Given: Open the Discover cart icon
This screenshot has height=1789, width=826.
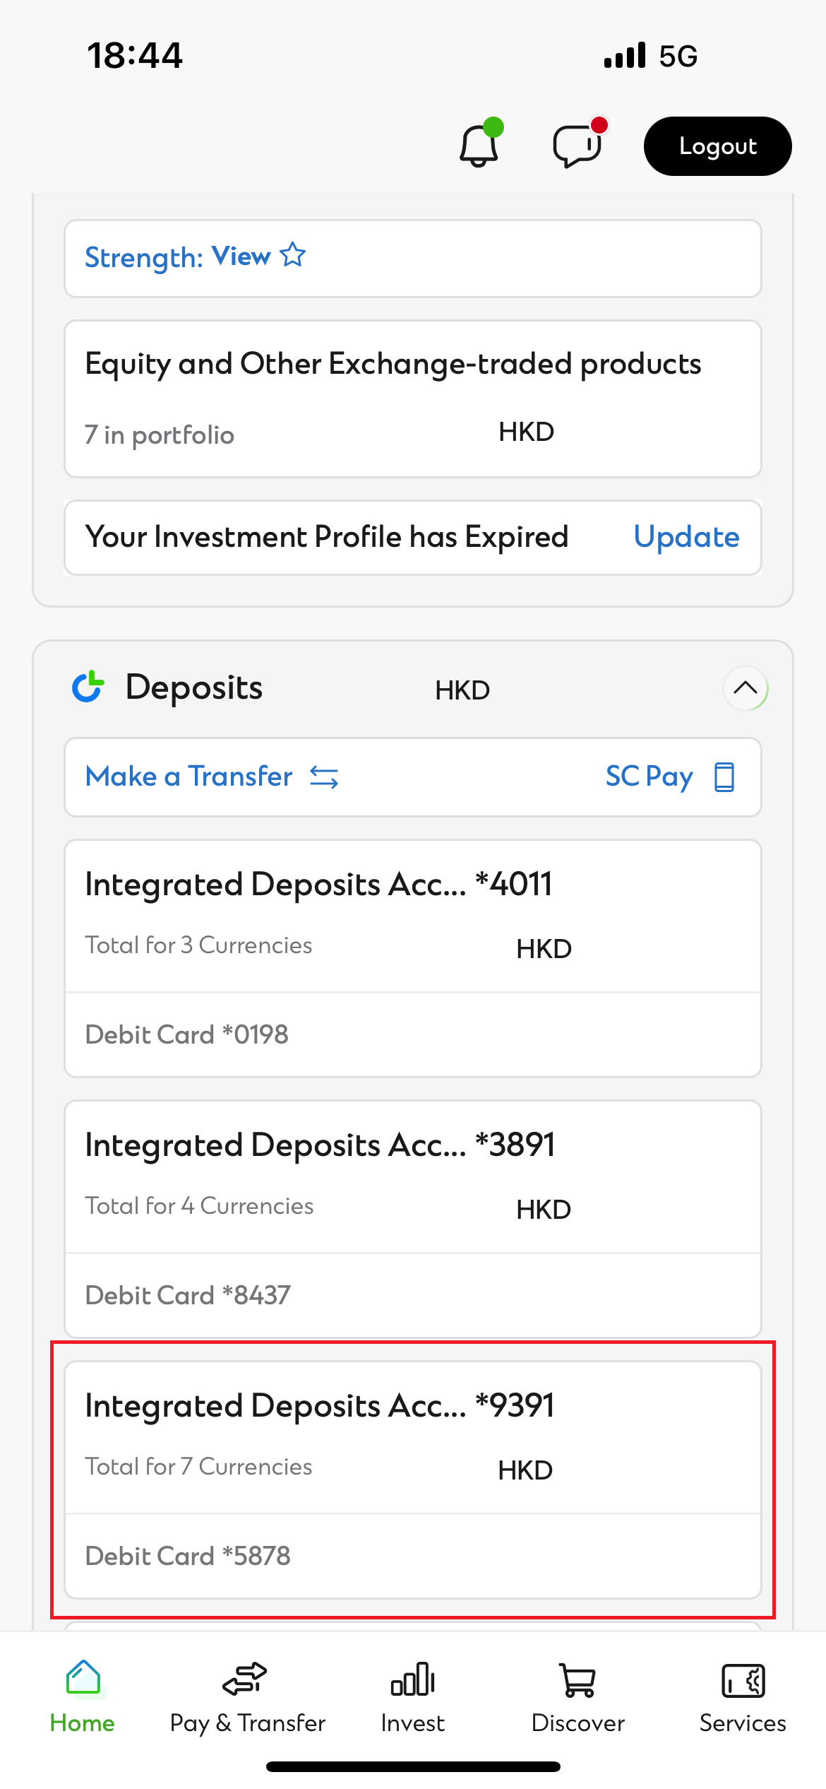Looking at the screenshot, I should point(577,1680).
